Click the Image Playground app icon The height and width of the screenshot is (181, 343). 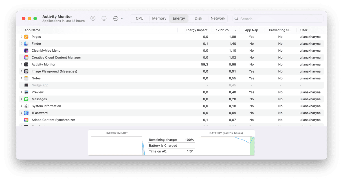click(x=26, y=71)
